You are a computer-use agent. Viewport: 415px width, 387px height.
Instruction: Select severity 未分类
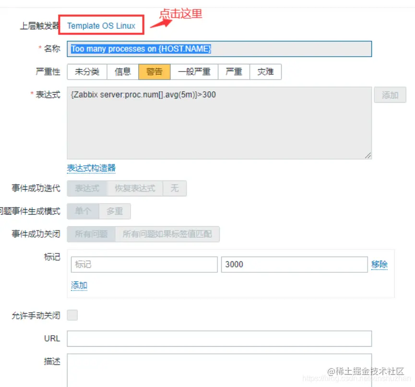click(87, 72)
